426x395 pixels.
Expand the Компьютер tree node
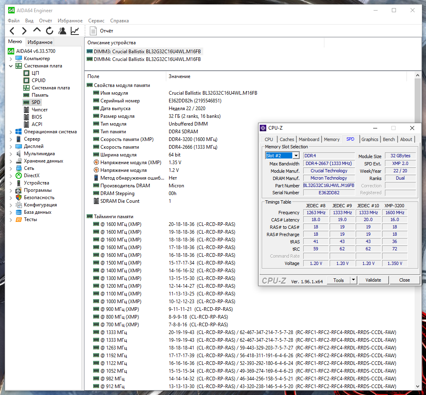(x=11, y=59)
